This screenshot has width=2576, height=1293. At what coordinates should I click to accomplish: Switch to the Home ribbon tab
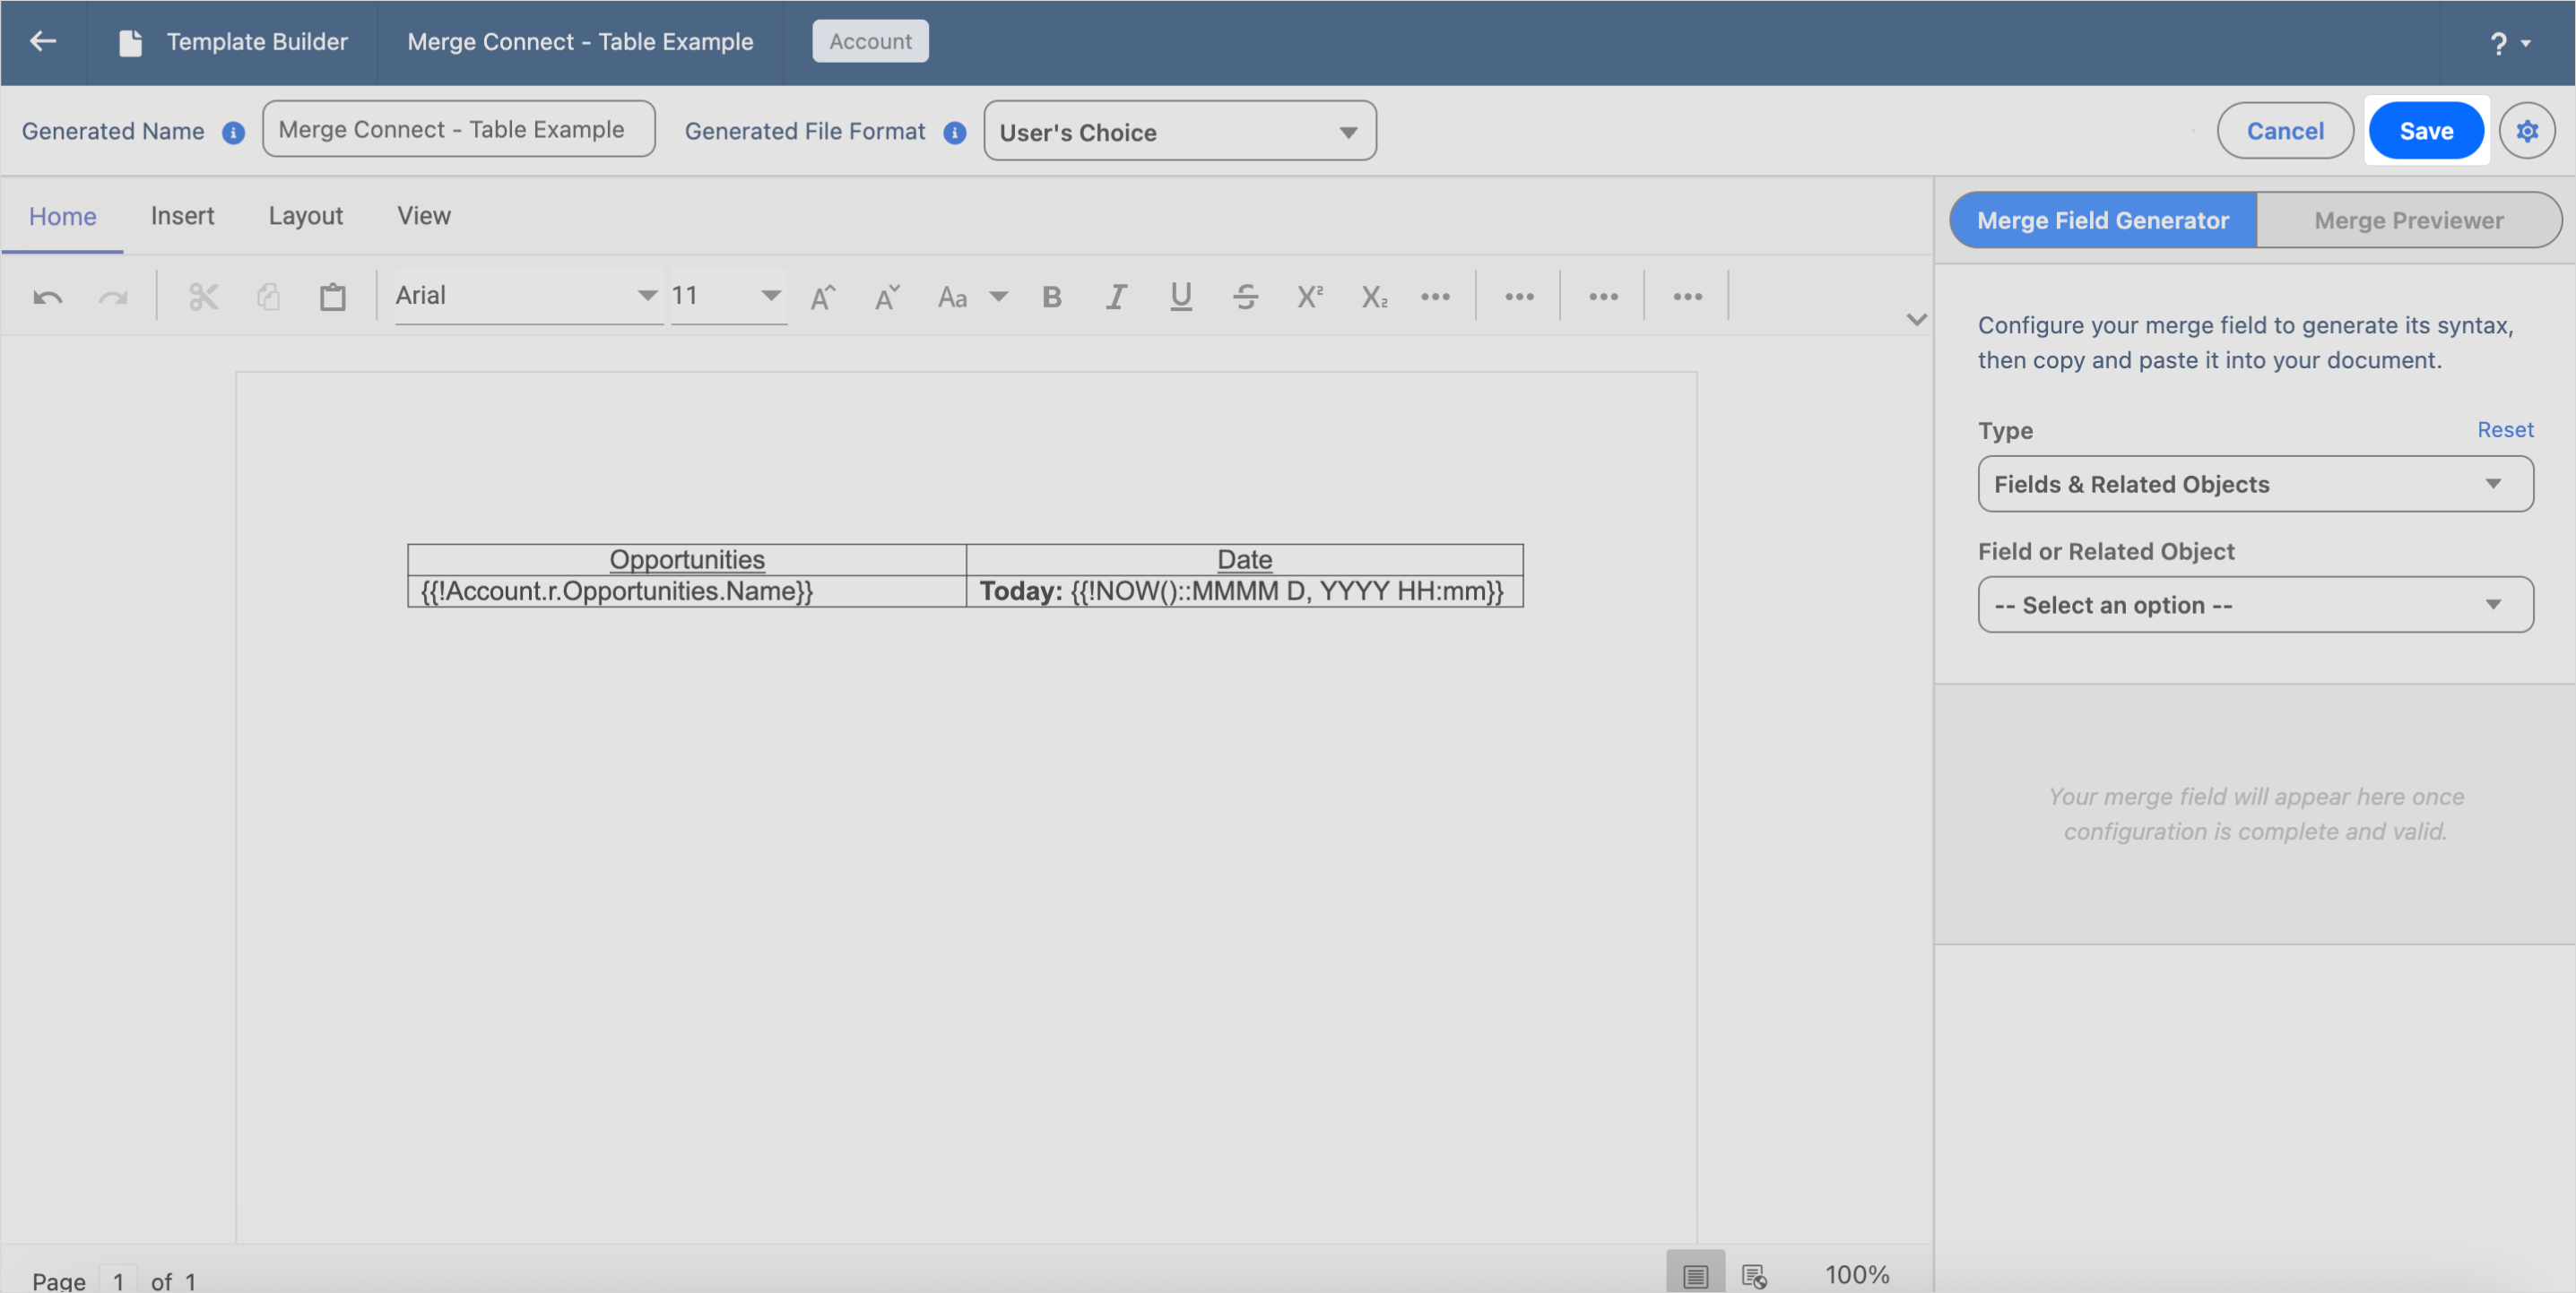tap(62, 216)
